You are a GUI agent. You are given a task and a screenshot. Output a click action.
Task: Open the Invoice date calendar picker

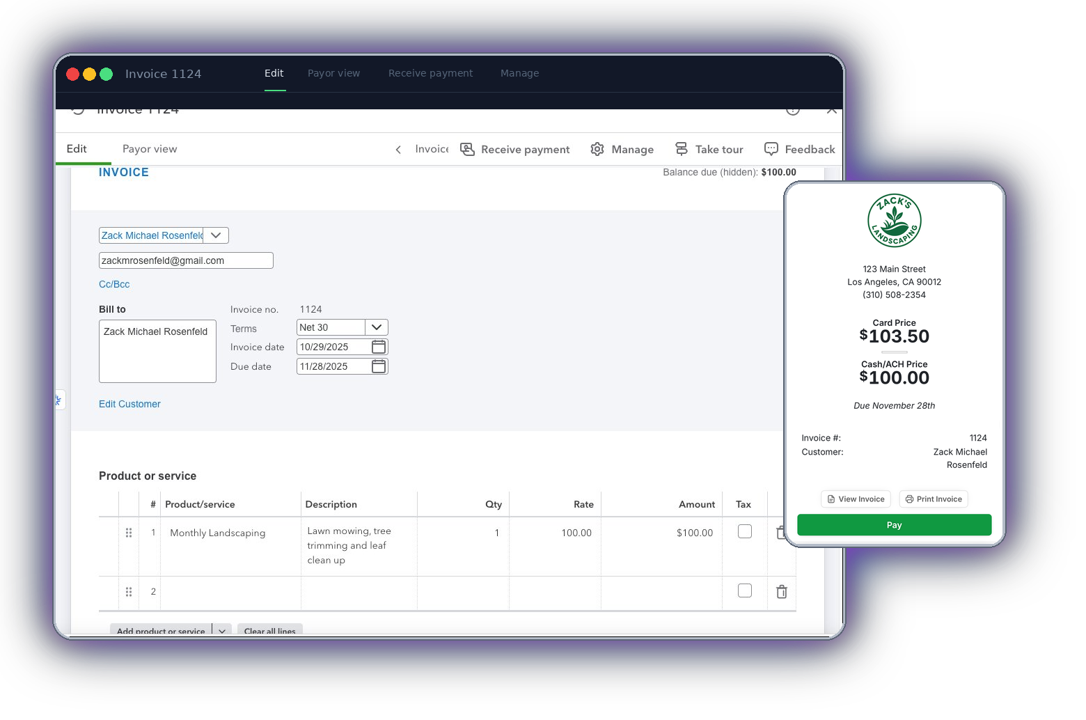pos(379,347)
